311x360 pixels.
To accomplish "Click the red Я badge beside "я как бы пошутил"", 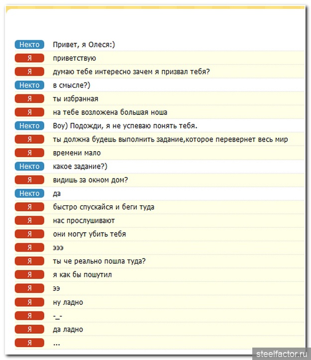I will [x=29, y=275].
